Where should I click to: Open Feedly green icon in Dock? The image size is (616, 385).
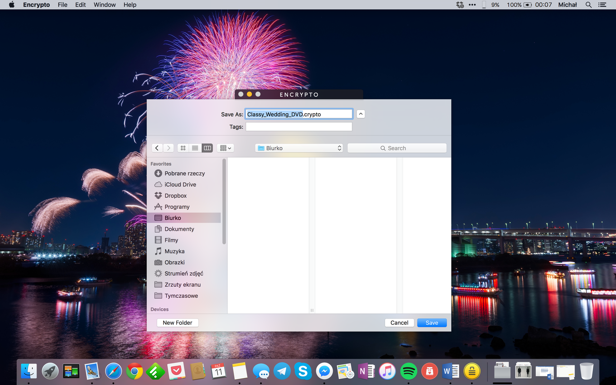coord(155,371)
